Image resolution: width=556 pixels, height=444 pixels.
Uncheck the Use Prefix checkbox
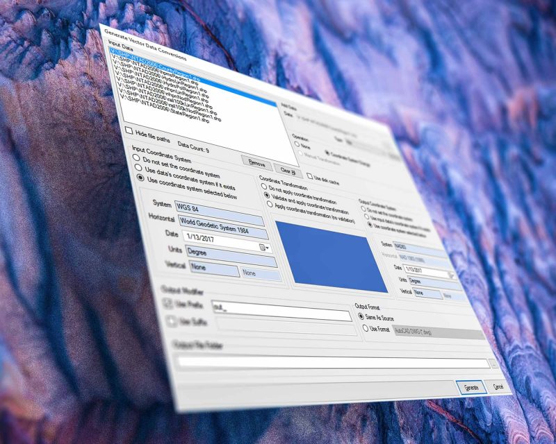coord(167,302)
